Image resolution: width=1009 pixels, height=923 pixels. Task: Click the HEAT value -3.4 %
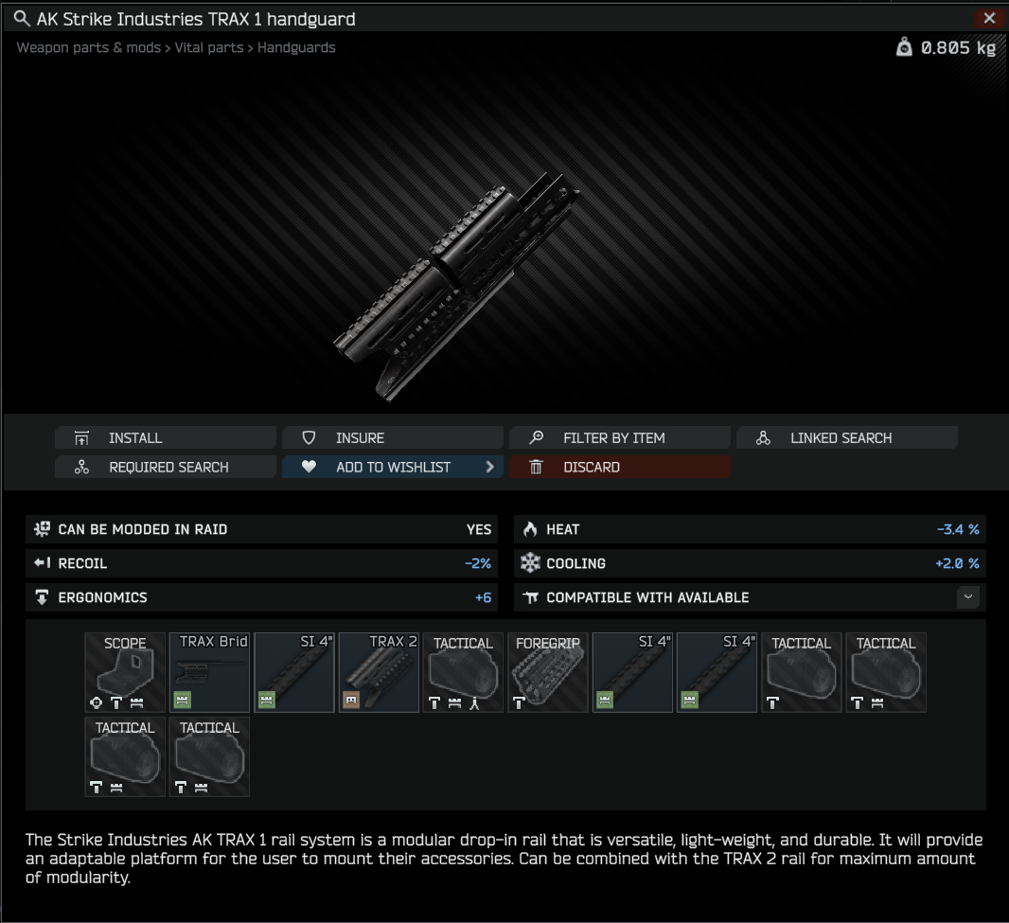pyautogui.click(x=958, y=529)
